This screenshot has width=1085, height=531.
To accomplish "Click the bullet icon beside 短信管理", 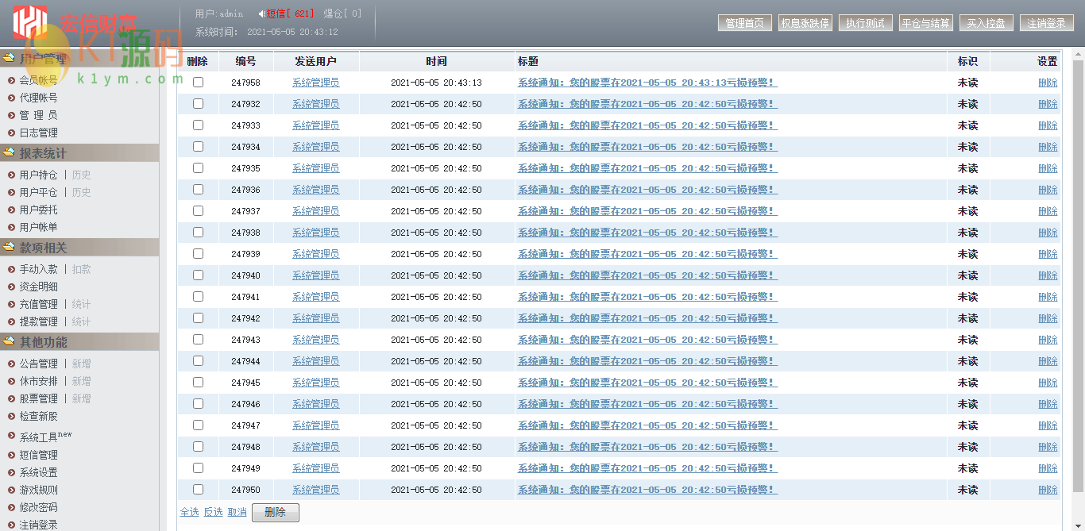I will (11, 455).
